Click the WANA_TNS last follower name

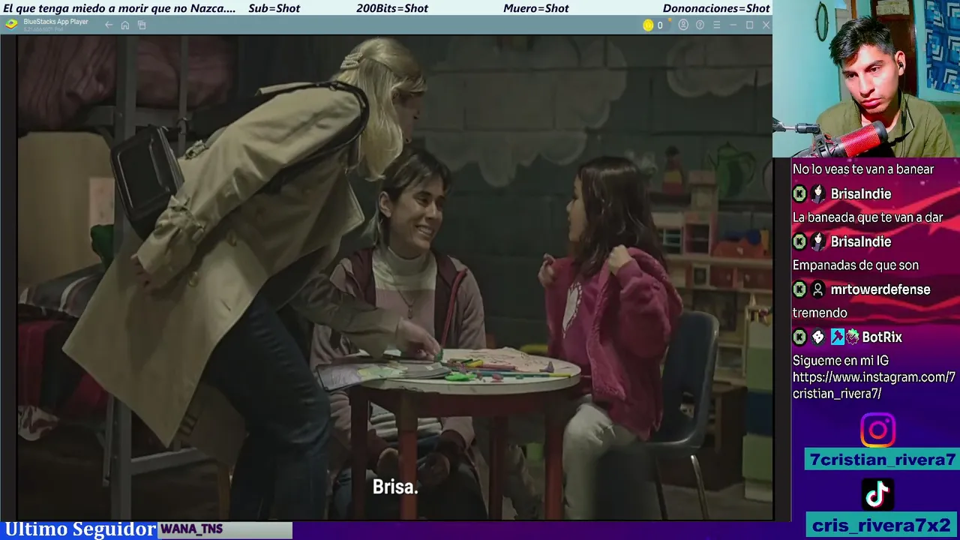[x=191, y=529]
